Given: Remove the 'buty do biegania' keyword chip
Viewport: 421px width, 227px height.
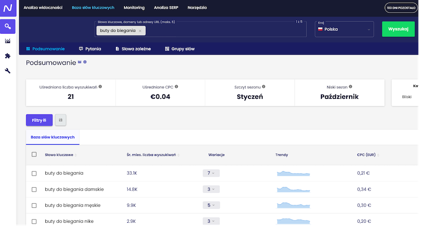Looking at the screenshot, I should pos(140,31).
